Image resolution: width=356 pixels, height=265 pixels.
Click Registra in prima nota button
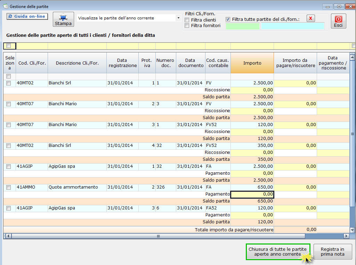(332, 251)
